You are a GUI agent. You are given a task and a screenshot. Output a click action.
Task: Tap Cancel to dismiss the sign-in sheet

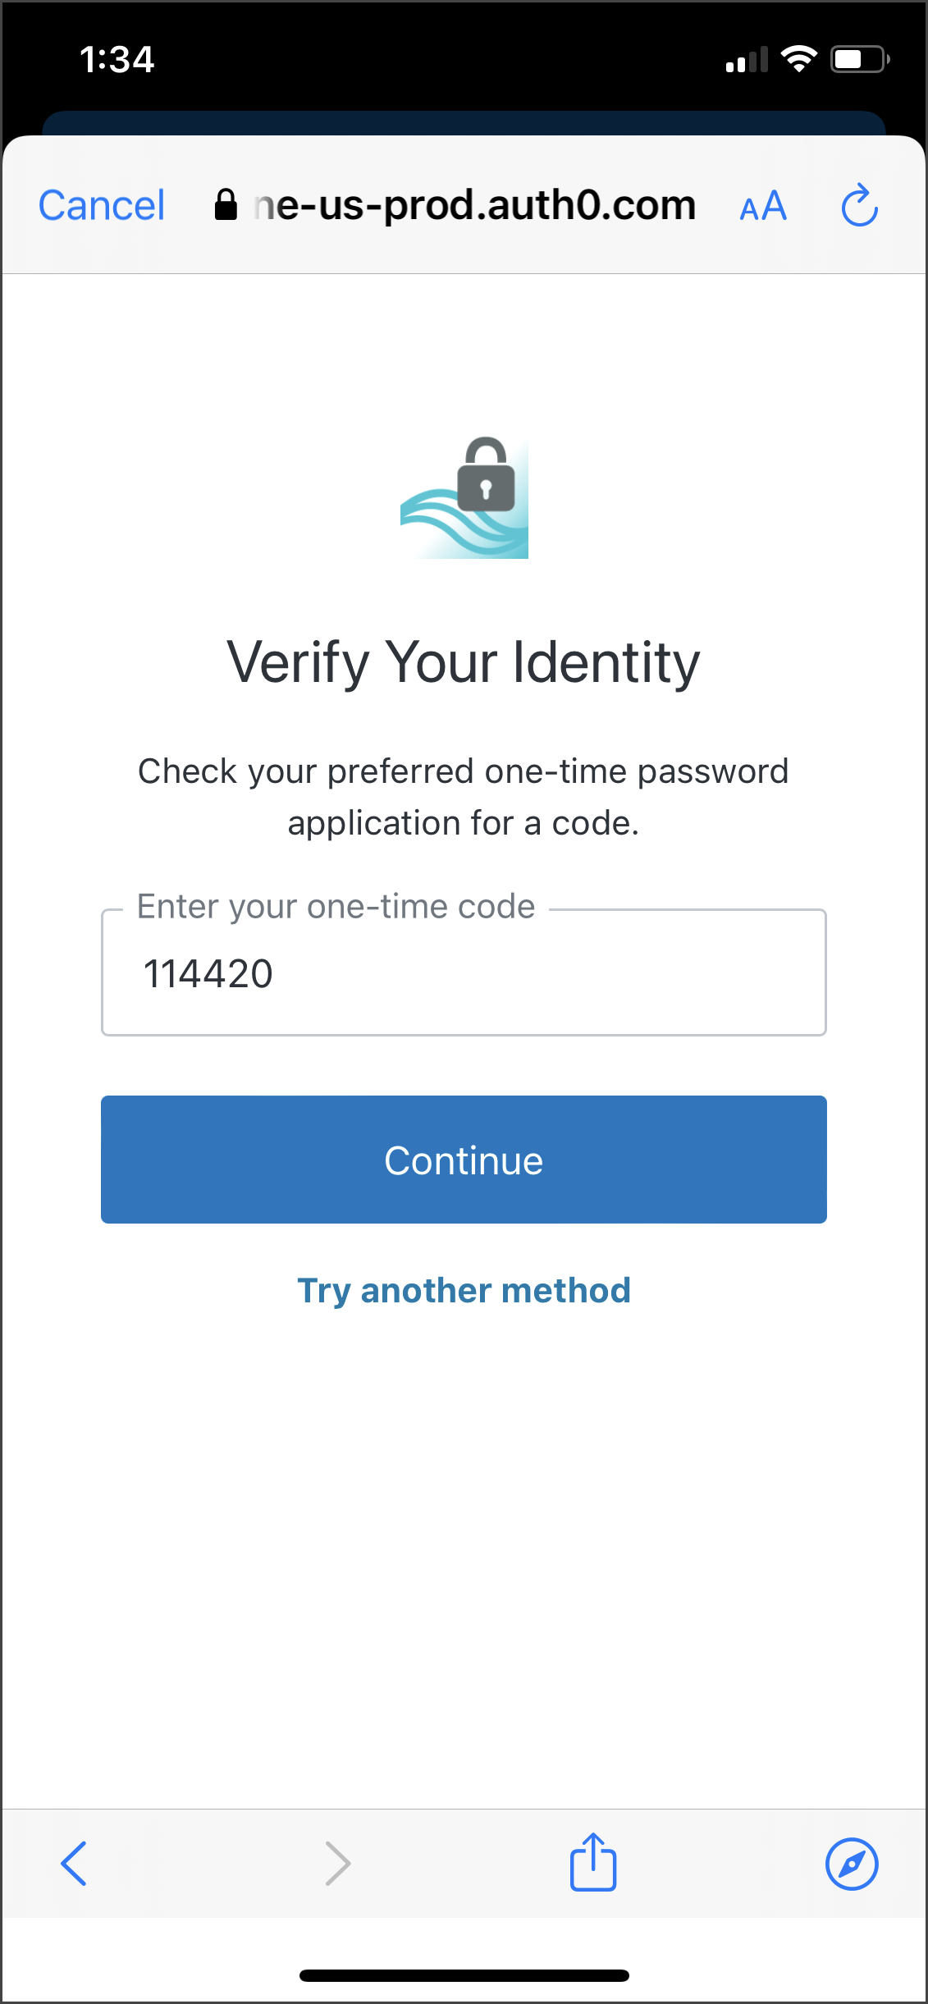point(102,205)
